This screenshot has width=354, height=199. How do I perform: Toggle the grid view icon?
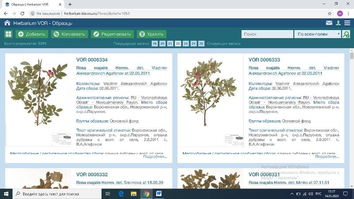[x=8, y=34]
